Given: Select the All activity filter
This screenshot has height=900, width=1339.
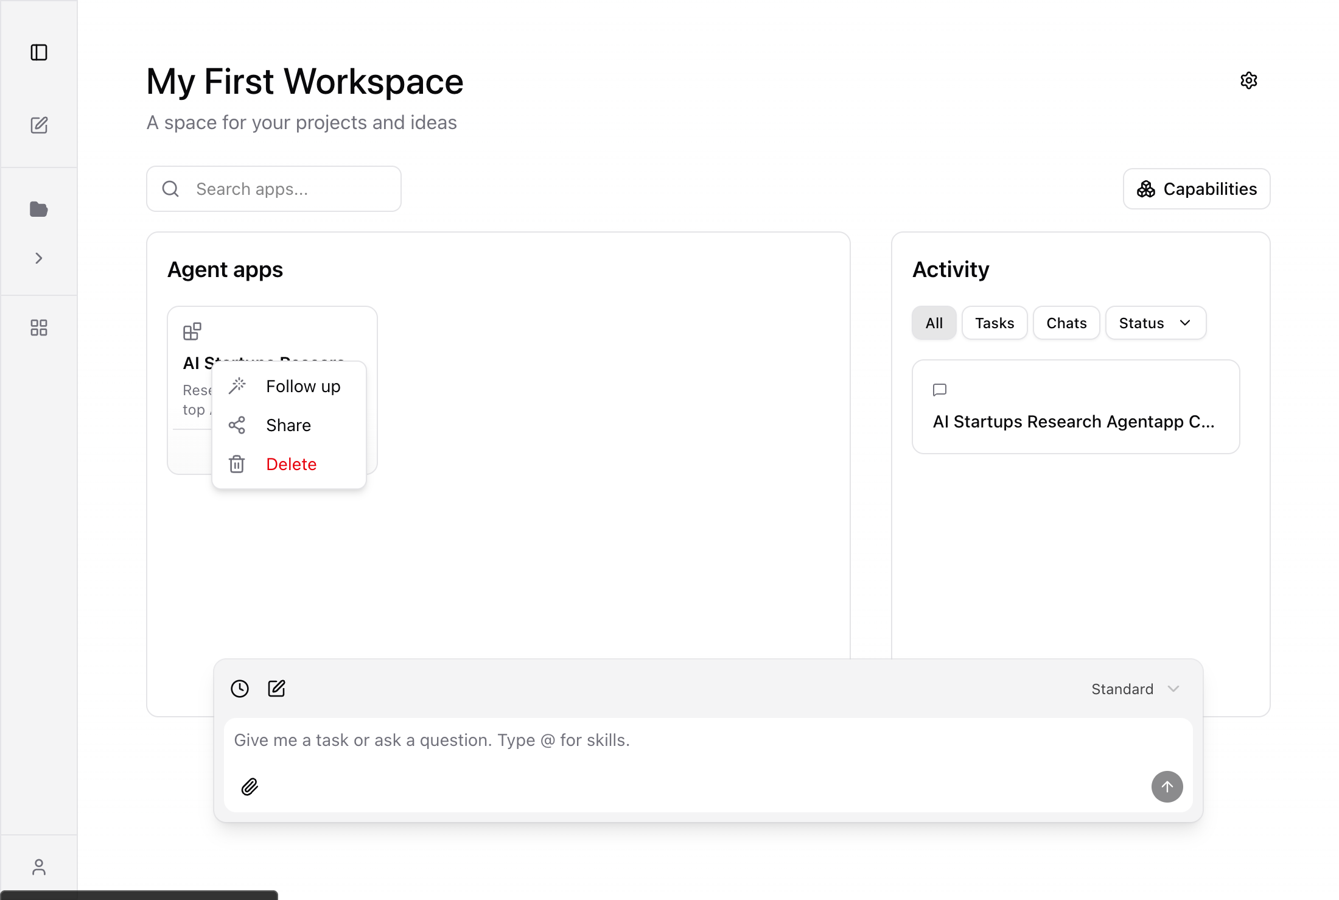Looking at the screenshot, I should coord(934,323).
